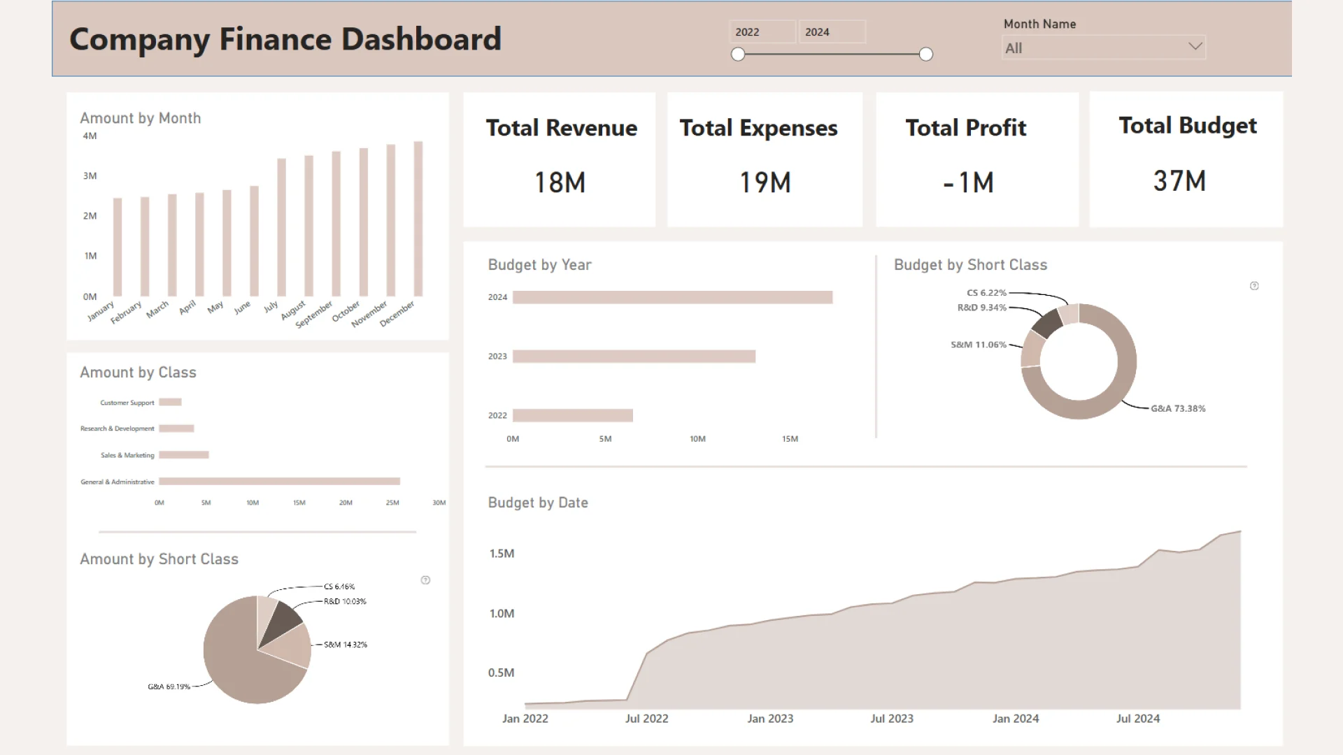Select the Total Profit card
Screen dimensions: 1343x755
pos(976,159)
